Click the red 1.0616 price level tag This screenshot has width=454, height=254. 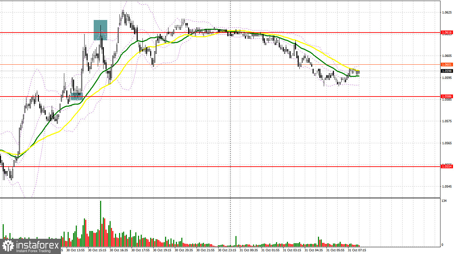(x=447, y=33)
